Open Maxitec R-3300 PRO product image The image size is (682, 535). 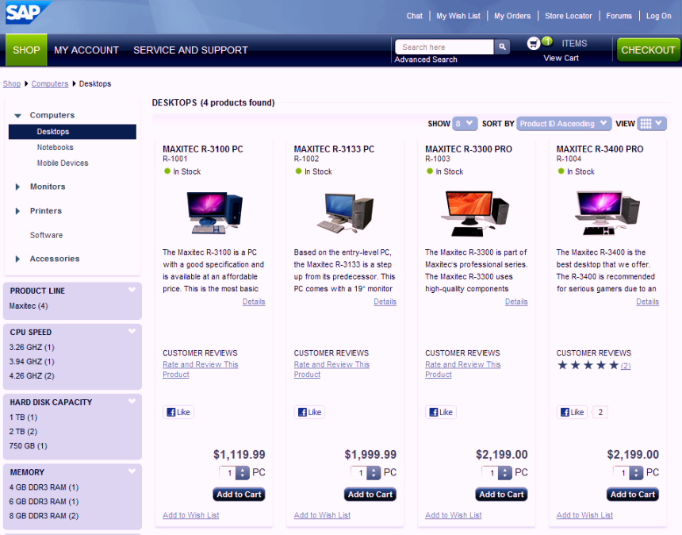(x=476, y=214)
